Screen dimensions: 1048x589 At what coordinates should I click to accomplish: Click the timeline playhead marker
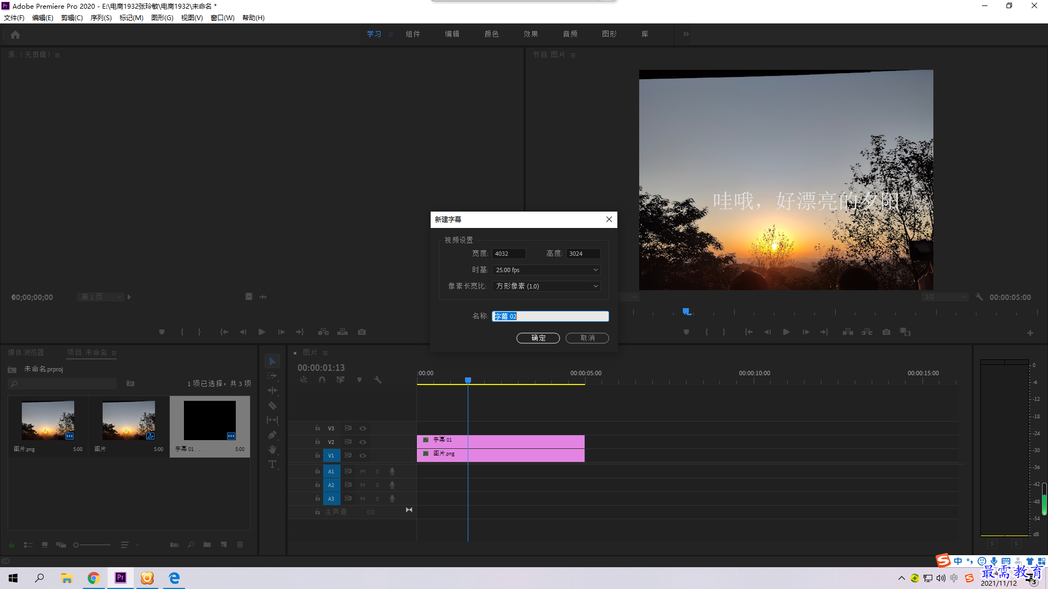point(468,380)
